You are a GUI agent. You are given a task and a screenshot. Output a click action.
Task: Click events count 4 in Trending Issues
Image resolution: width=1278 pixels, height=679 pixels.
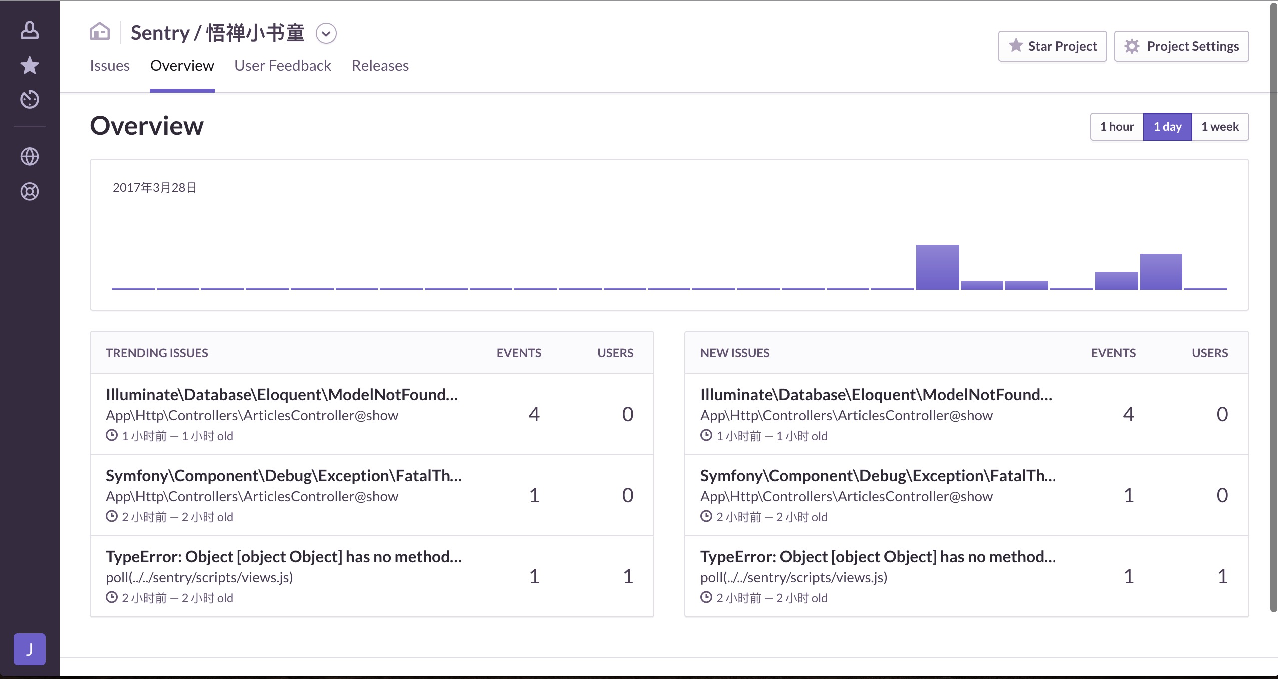pyautogui.click(x=534, y=414)
